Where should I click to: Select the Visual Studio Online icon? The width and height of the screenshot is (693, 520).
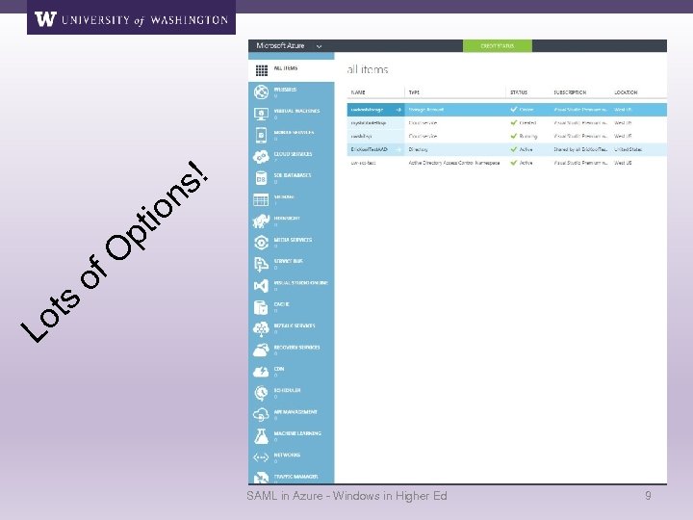coord(261,286)
